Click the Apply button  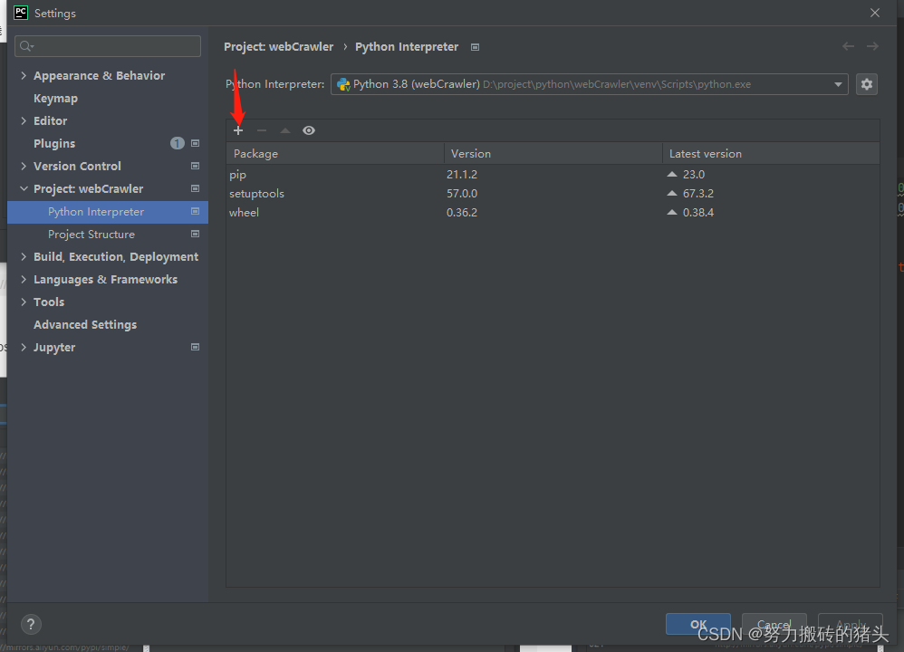[851, 624]
